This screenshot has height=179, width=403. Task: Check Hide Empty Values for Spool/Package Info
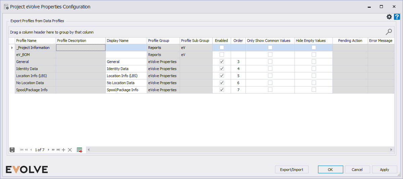pyautogui.click(x=314, y=90)
